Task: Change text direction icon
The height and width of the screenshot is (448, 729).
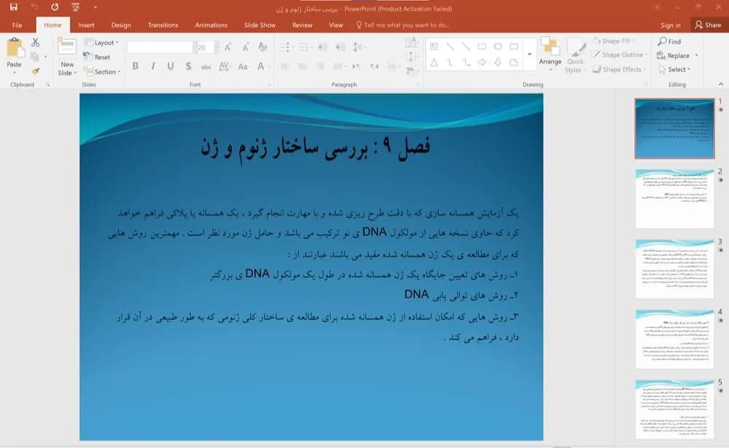Action: tap(411, 42)
